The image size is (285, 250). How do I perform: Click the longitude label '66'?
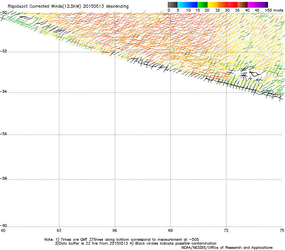coord(115,230)
